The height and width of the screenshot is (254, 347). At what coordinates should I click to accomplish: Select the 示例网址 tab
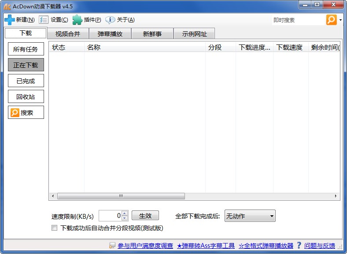(194, 33)
